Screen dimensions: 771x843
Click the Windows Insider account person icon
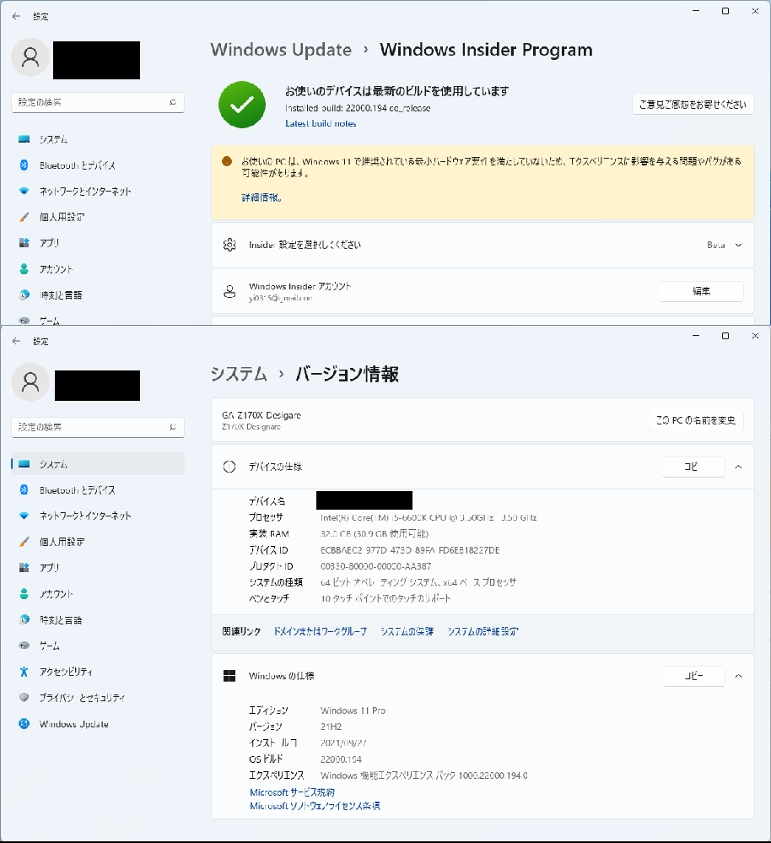[229, 291]
